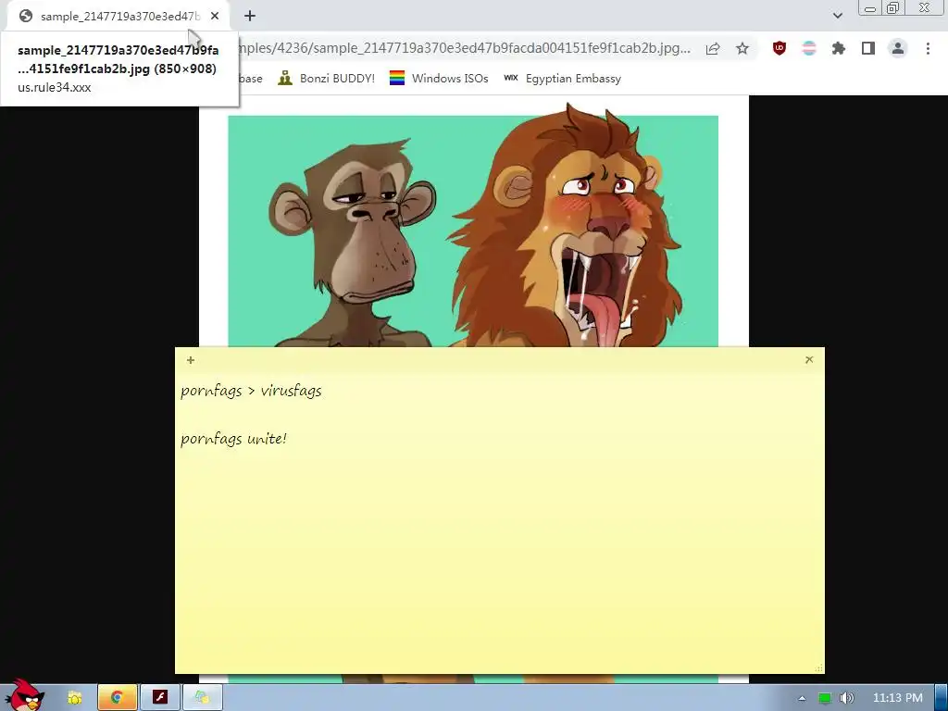Toggle the Chrome side panel
The height and width of the screenshot is (711, 948).
868,48
